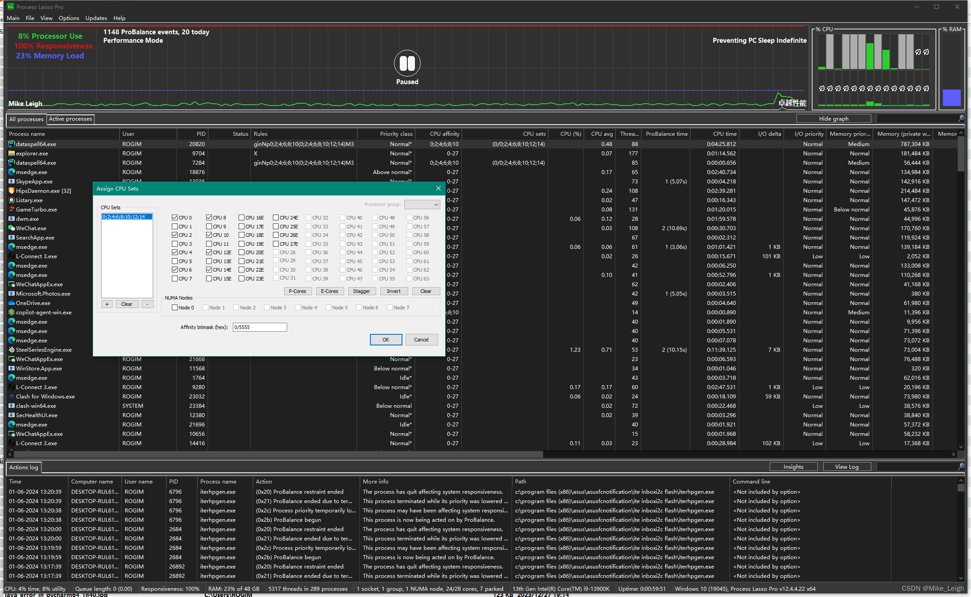Image resolution: width=971 pixels, height=597 pixels.
Task: Click the first dataspell64.exe process icon
Action: pyautogui.click(x=12, y=144)
